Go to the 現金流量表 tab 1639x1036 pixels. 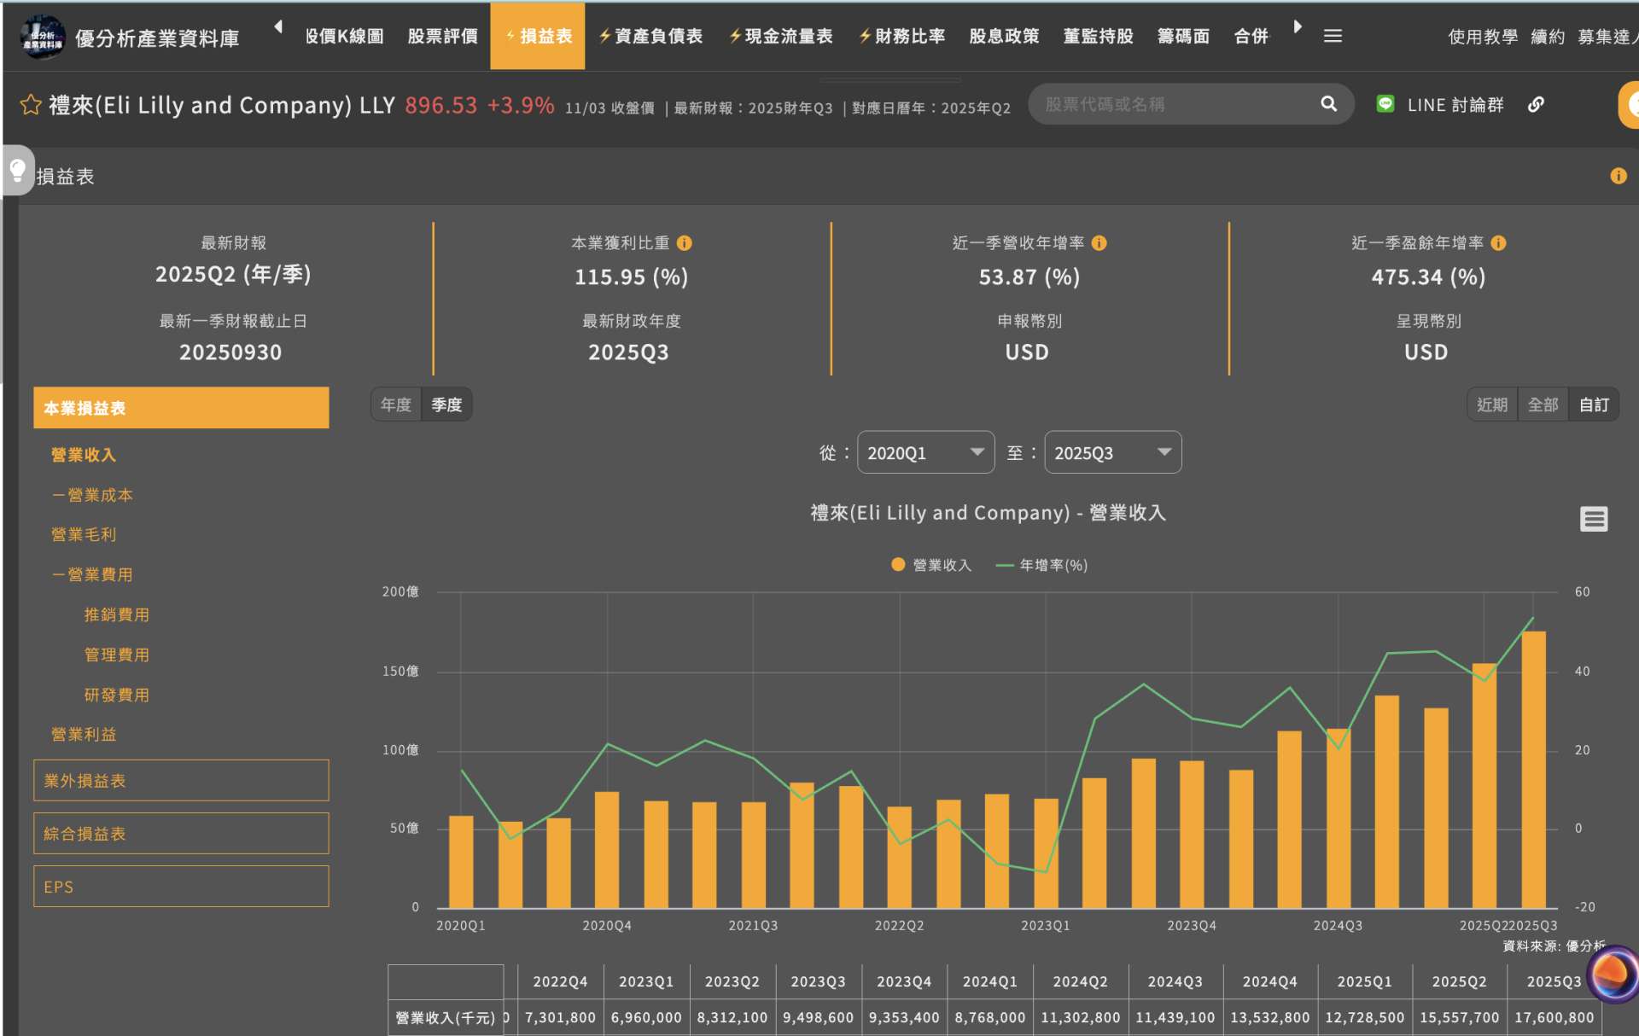780,36
